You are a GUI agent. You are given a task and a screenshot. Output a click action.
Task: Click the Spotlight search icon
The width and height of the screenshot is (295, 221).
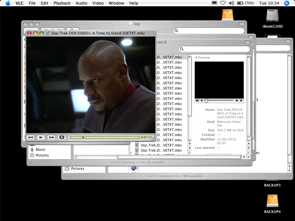point(287,3)
